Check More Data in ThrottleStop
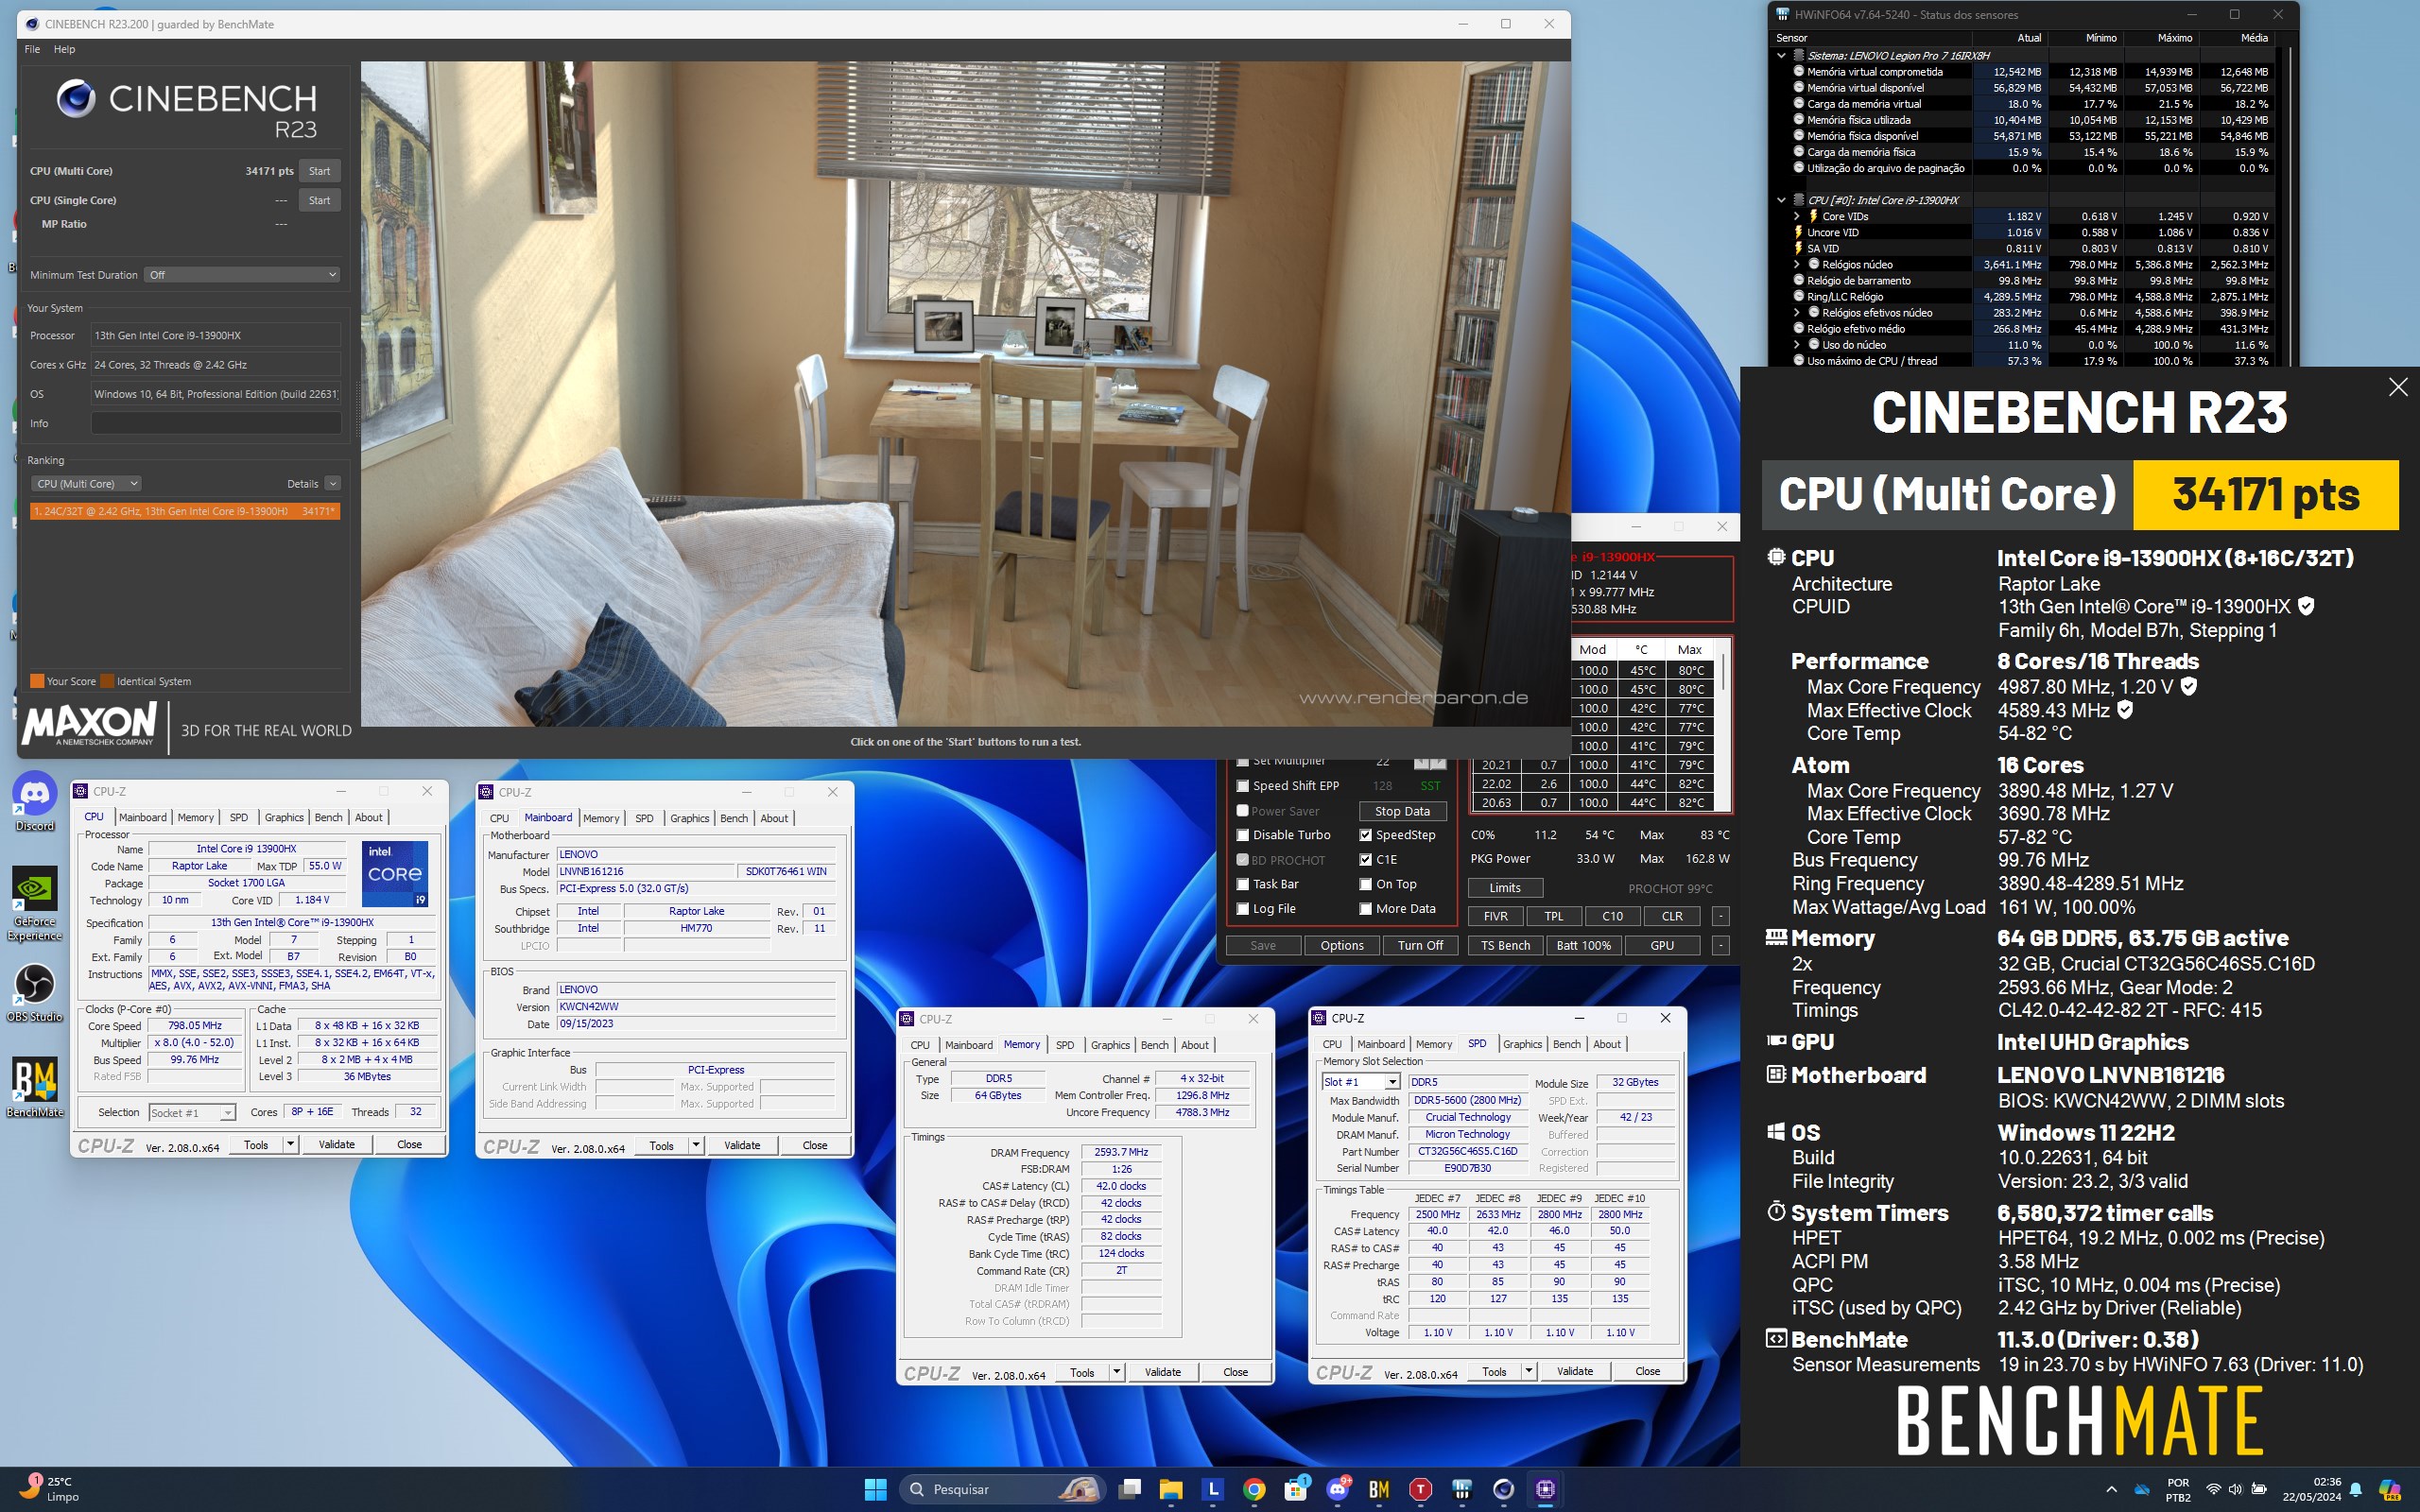 point(1366,909)
